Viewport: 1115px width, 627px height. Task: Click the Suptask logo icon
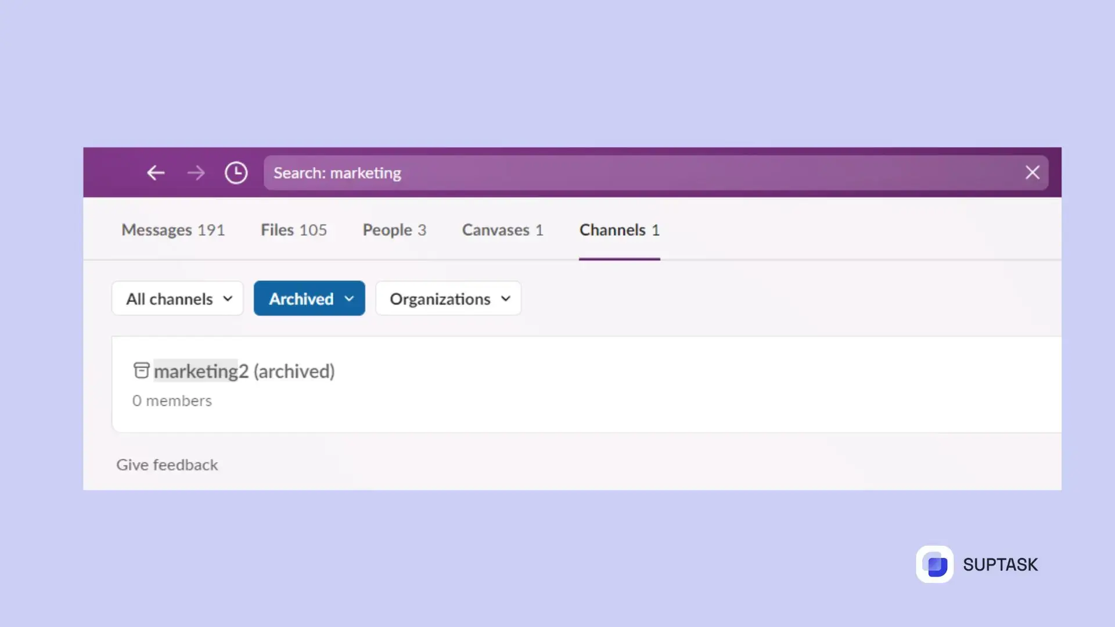(x=936, y=564)
